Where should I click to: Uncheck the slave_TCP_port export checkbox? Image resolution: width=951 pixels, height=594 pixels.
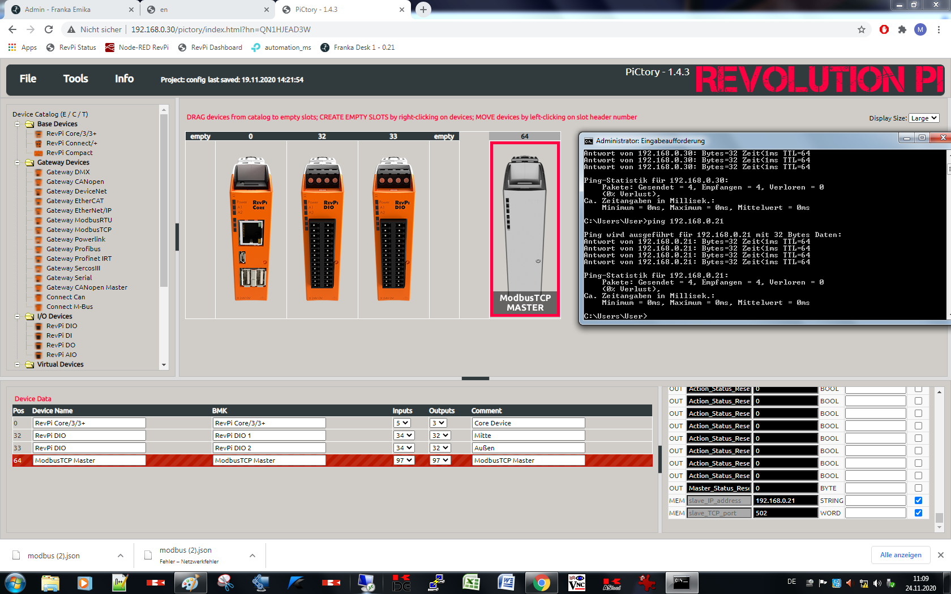(x=918, y=513)
